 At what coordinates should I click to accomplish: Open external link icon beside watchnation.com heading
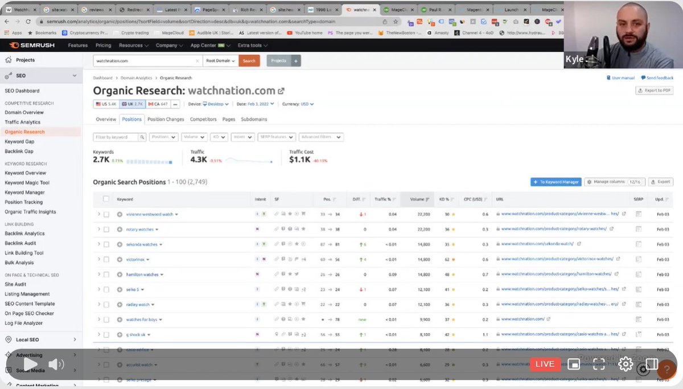tap(281, 91)
